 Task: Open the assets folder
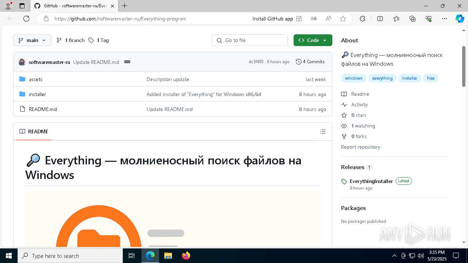[x=36, y=79]
